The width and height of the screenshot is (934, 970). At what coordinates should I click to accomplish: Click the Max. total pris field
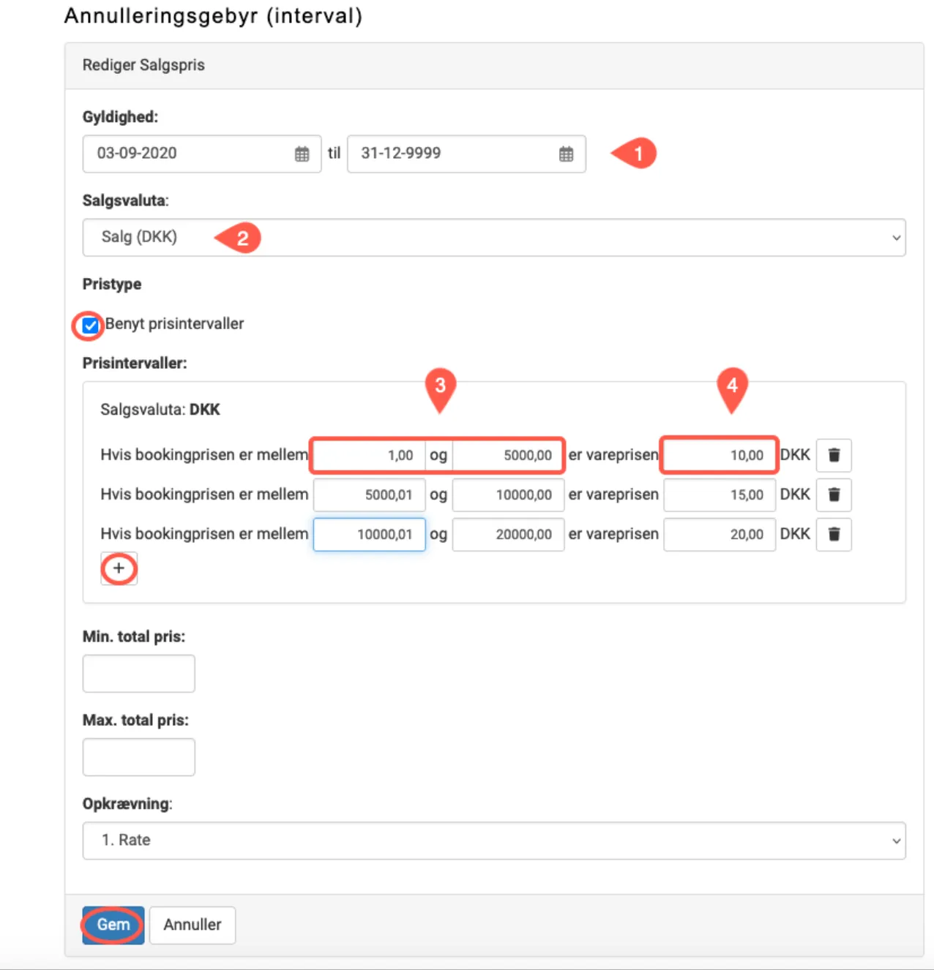pyautogui.click(x=138, y=757)
